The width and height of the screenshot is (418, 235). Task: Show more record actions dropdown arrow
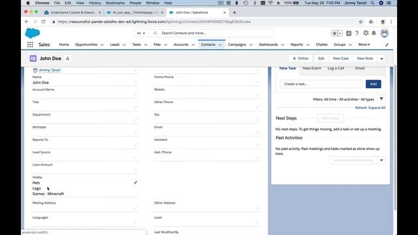[381, 59]
